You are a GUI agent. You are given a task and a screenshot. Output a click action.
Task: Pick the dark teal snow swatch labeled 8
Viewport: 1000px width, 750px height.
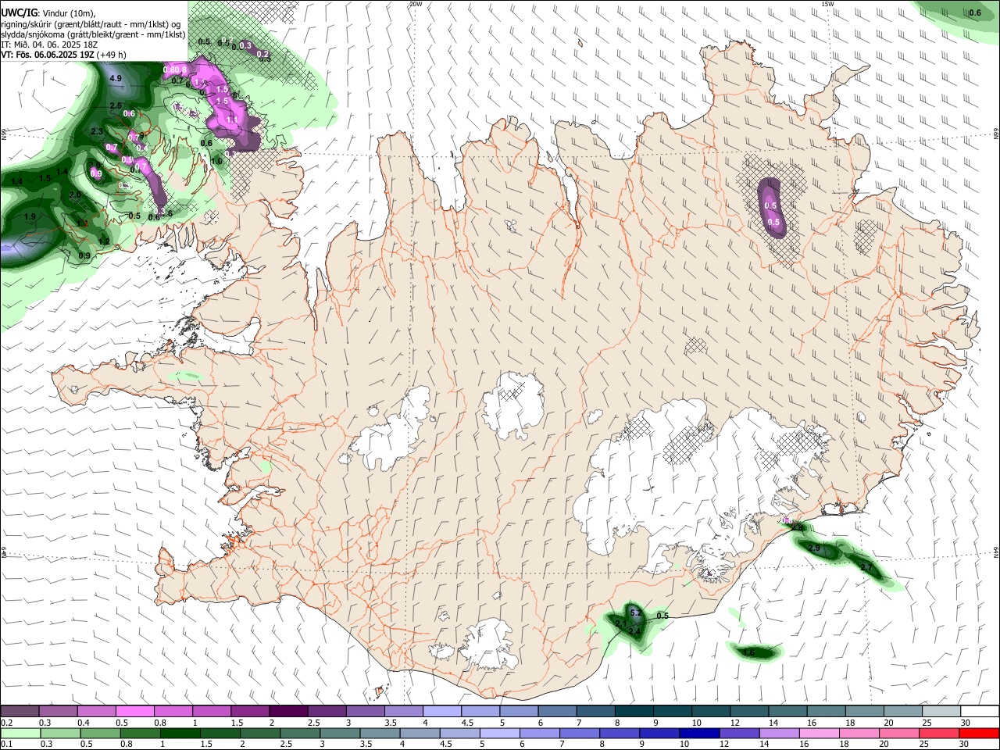(x=634, y=712)
